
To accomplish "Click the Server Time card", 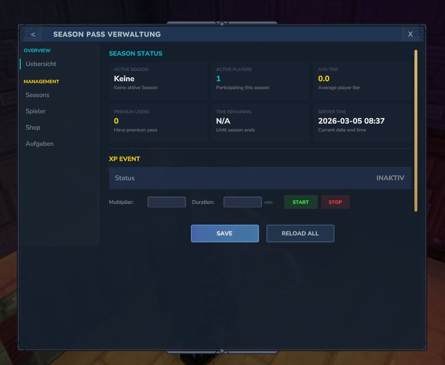I will coord(362,122).
